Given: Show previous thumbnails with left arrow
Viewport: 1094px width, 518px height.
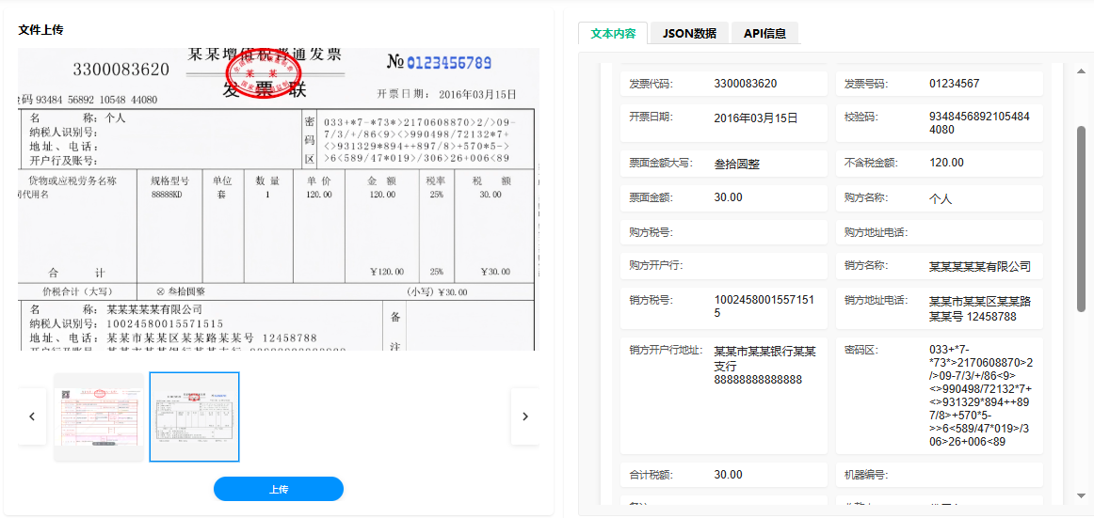Looking at the screenshot, I should pyautogui.click(x=31, y=416).
